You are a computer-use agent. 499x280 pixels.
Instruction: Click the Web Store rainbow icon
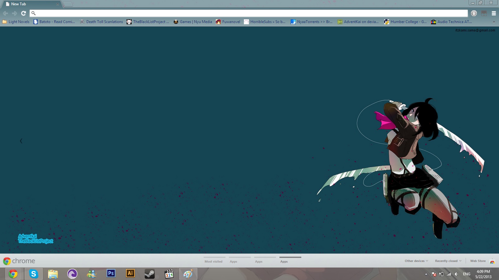pyautogui.click(x=492, y=261)
